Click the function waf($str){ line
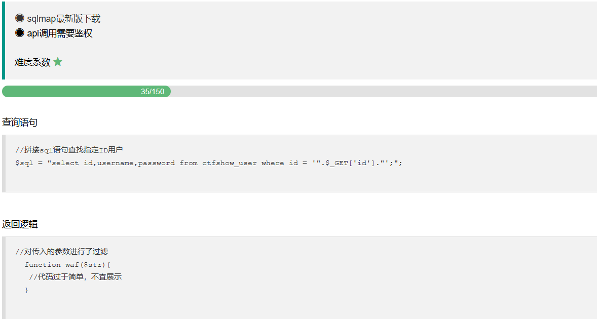This screenshot has width=597, height=319. (67, 264)
